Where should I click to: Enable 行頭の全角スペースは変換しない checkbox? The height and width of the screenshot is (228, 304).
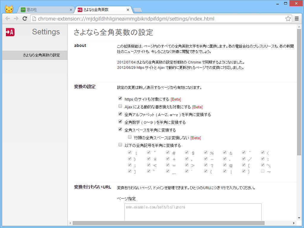[x=130, y=137]
